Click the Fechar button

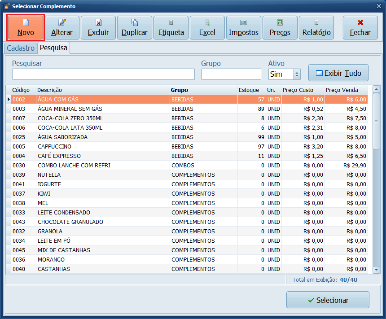(360, 28)
